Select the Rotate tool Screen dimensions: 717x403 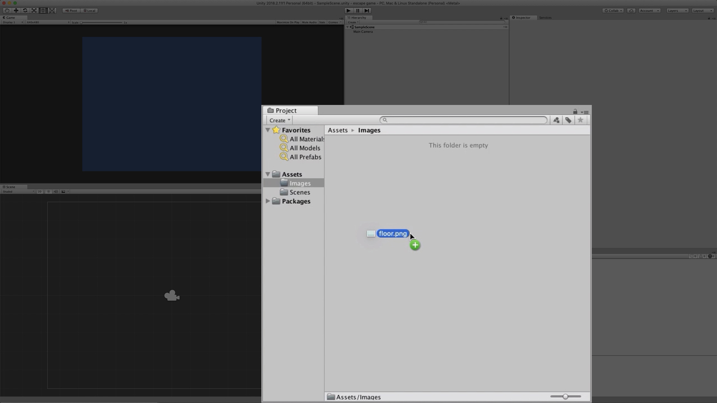pos(25,11)
